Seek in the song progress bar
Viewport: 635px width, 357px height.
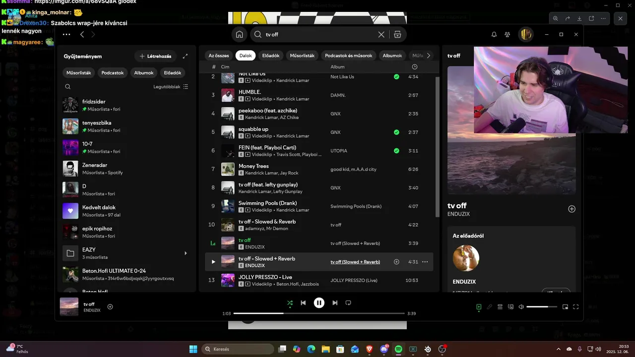319,313
